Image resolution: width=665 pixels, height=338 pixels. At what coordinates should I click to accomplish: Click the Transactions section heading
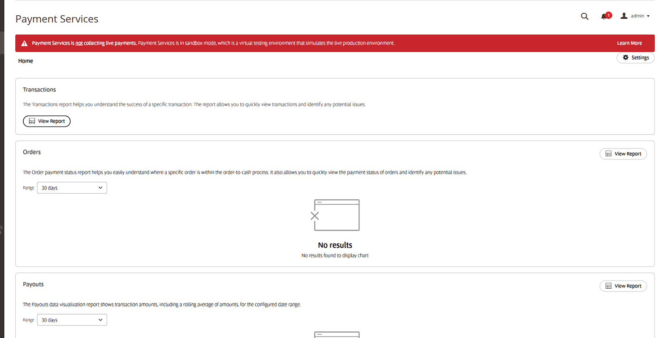click(39, 90)
